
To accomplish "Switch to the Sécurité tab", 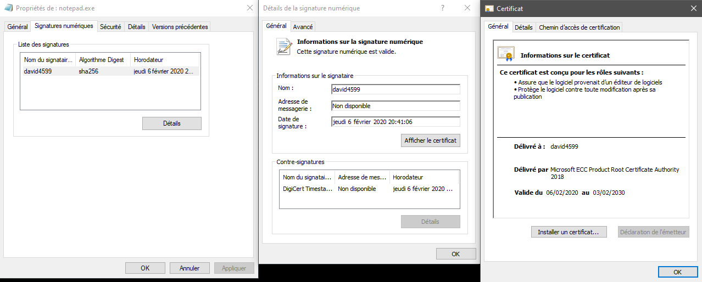I will [110, 26].
